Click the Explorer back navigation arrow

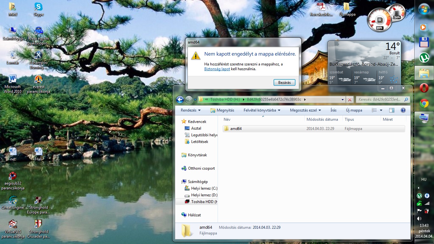point(180,100)
